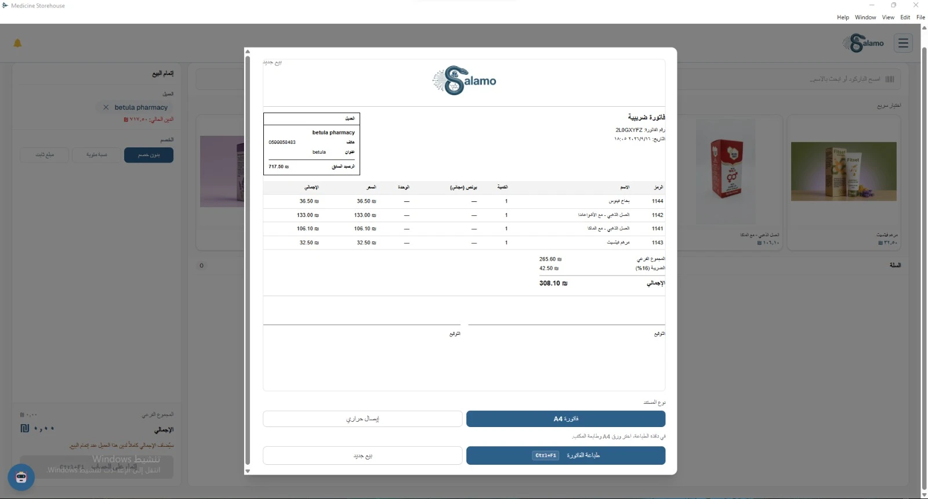
Task: Click previous balance 717.50 in customer box
Action: (278, 167)
